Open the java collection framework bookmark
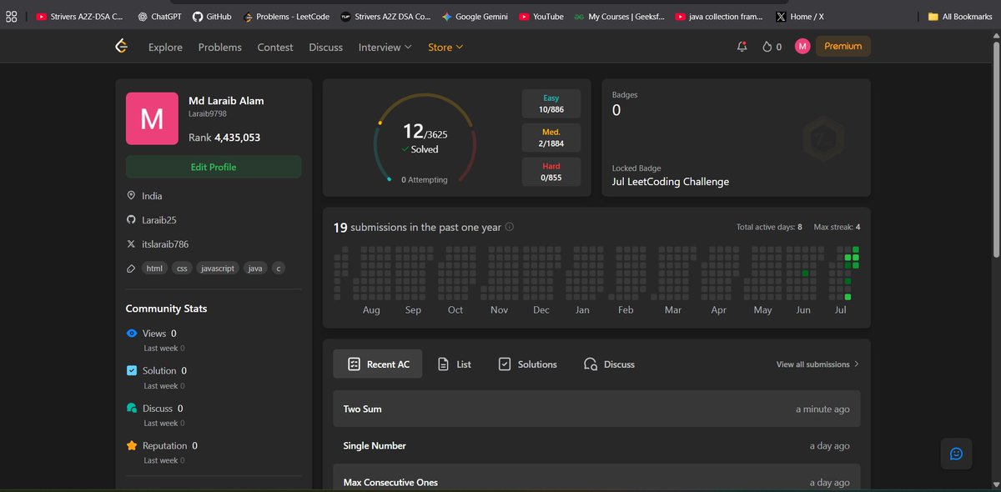Viewport: 1001px width, 492px height. pyautogui.click(x=721, y=16)
